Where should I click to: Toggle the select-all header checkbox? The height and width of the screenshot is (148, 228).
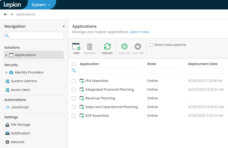click(x=74, y=64)
